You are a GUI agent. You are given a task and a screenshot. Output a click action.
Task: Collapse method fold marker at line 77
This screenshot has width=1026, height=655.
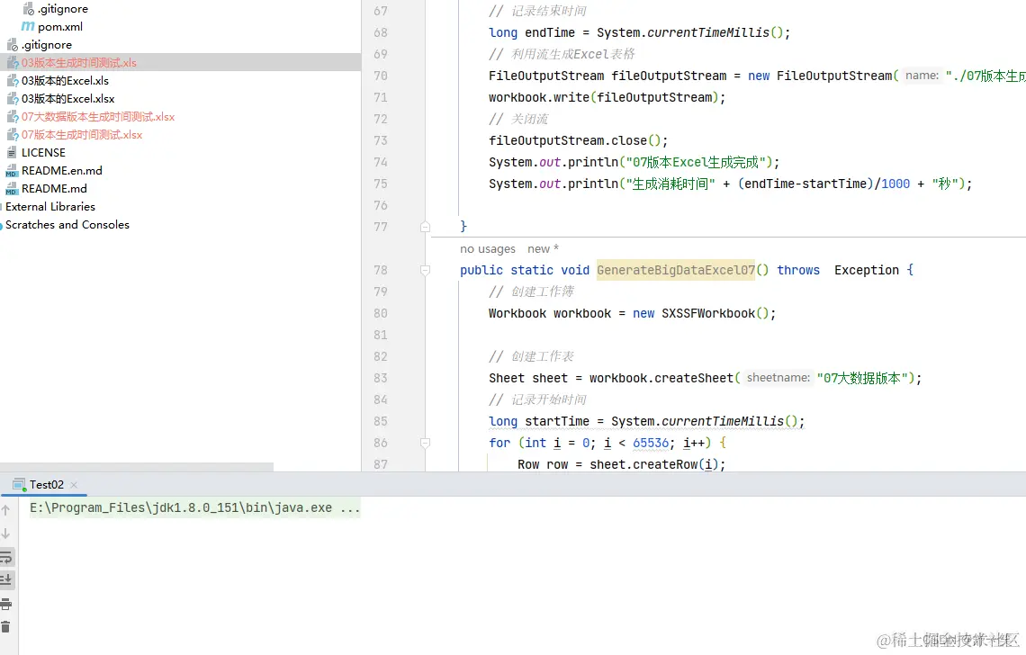coord(426,227)
